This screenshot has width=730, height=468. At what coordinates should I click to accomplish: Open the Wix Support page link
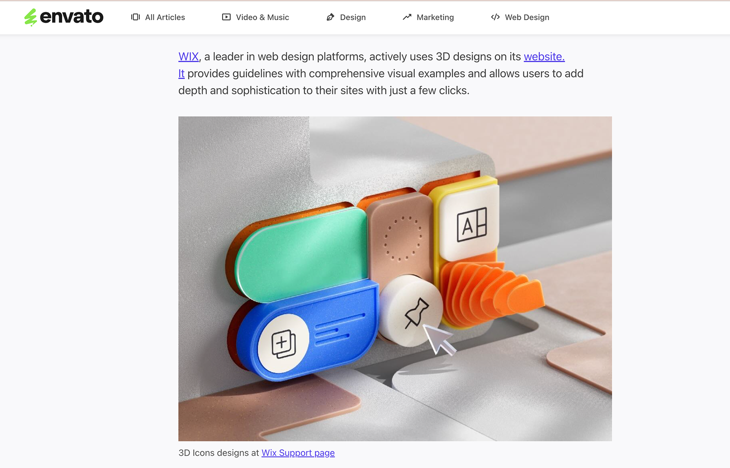tap(298, 453)
